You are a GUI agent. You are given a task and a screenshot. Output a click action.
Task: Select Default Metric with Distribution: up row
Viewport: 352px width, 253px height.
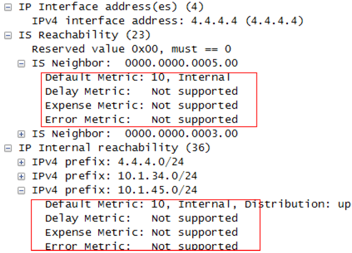[x=197, y=205]
